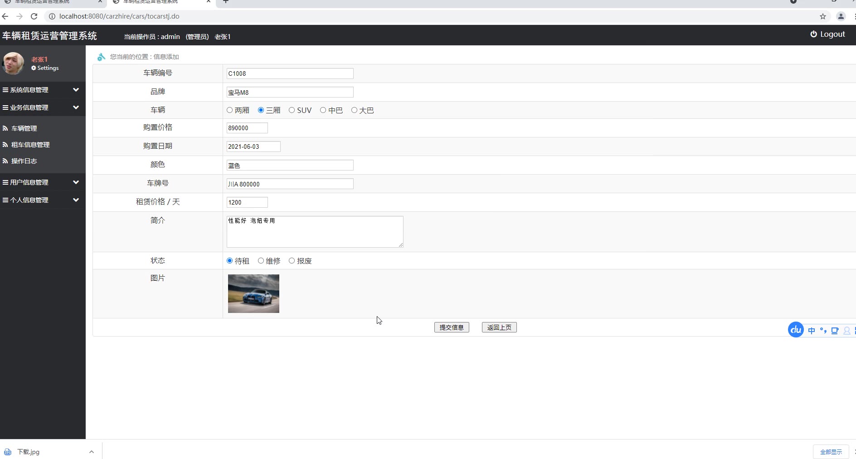Click the 购置价格 field showing 890000
Viewport: 856px width, 459px height.
click(x=247, y=128)
